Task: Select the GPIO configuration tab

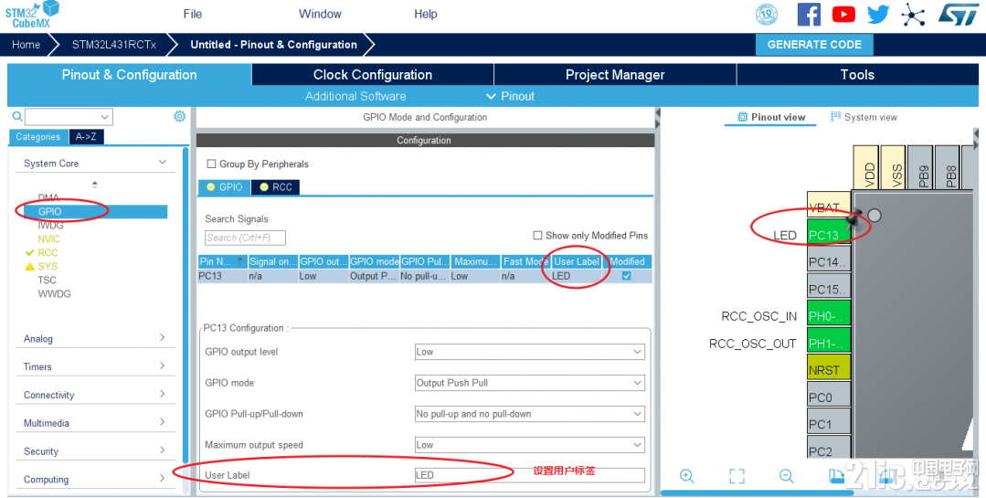Action: (x=225, y=187)
